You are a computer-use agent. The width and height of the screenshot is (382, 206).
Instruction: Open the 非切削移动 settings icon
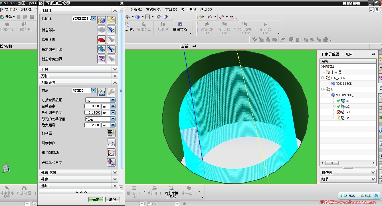tap(111, 153)
